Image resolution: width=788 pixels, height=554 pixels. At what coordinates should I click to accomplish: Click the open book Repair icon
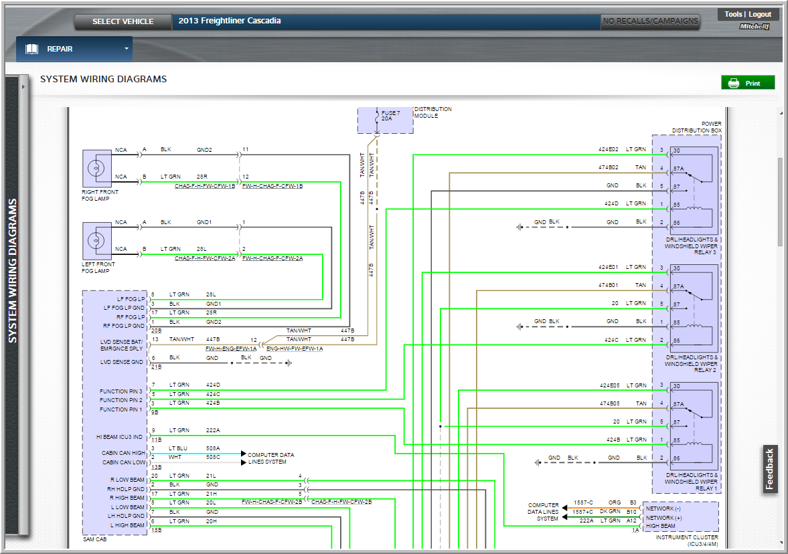click(31, 49)
